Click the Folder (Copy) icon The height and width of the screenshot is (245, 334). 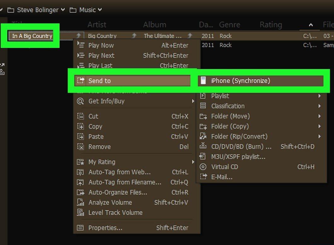203,126
